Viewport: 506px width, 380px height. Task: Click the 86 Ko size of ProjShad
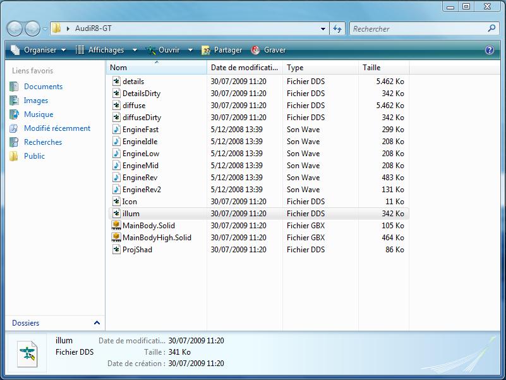[x=395, y=250]
